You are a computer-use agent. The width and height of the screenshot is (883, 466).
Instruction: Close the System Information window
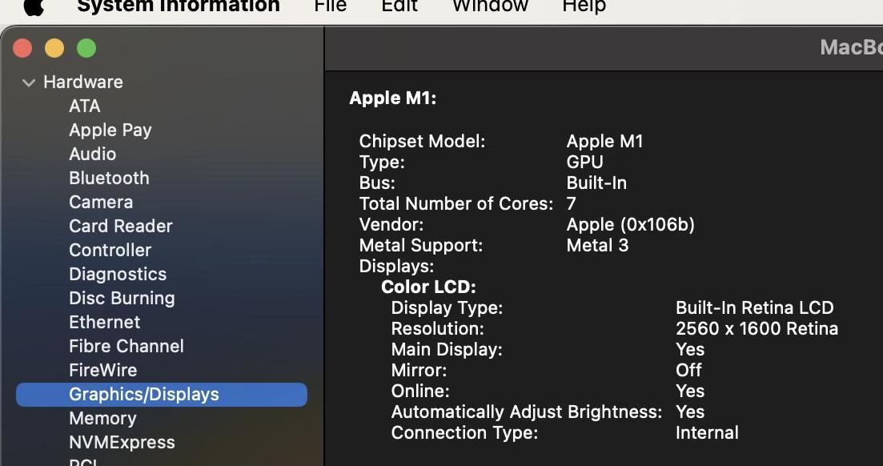pos(22,48)
